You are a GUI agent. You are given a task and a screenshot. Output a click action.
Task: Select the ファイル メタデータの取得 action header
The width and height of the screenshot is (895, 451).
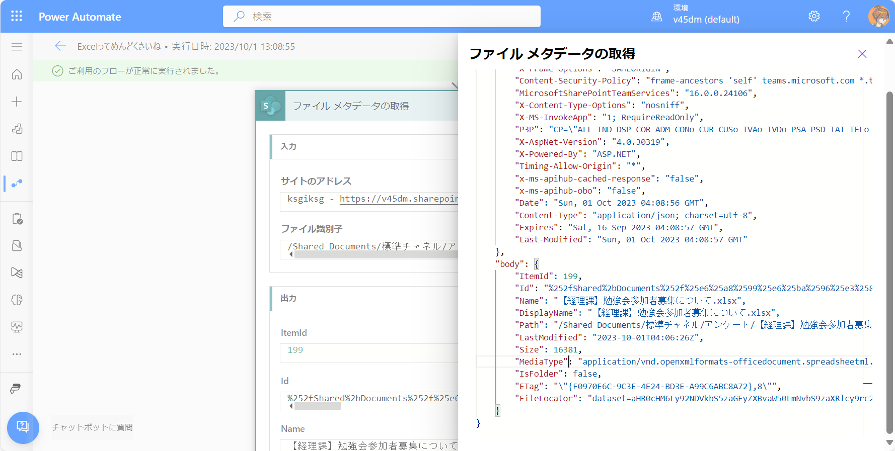[356, 106]
